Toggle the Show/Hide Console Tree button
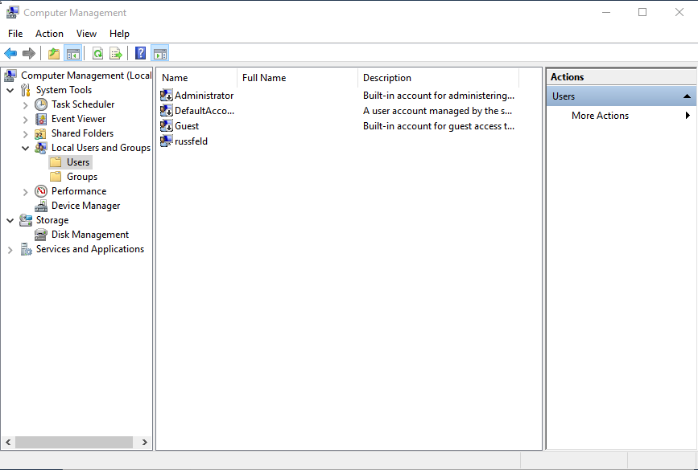Screen dimensions: 698x470 pos(72,54)
